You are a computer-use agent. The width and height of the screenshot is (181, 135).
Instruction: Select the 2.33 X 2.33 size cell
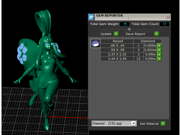(x=117, y=54)
